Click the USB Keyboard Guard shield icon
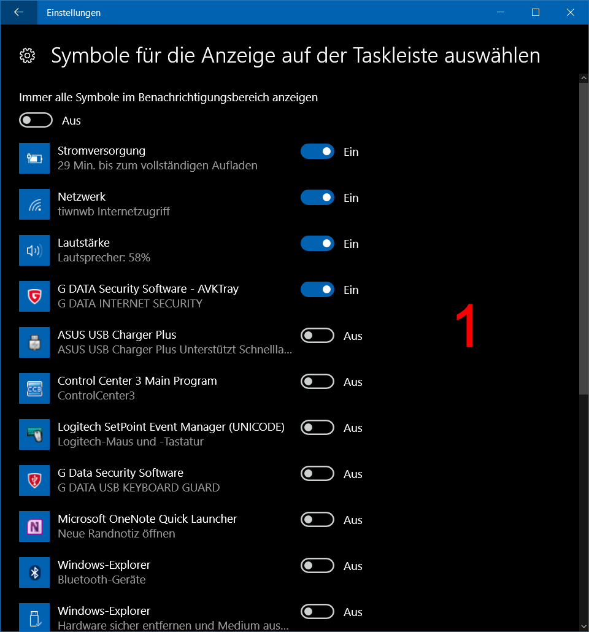Viewport: 589px width, 632px height. [34, 480]
